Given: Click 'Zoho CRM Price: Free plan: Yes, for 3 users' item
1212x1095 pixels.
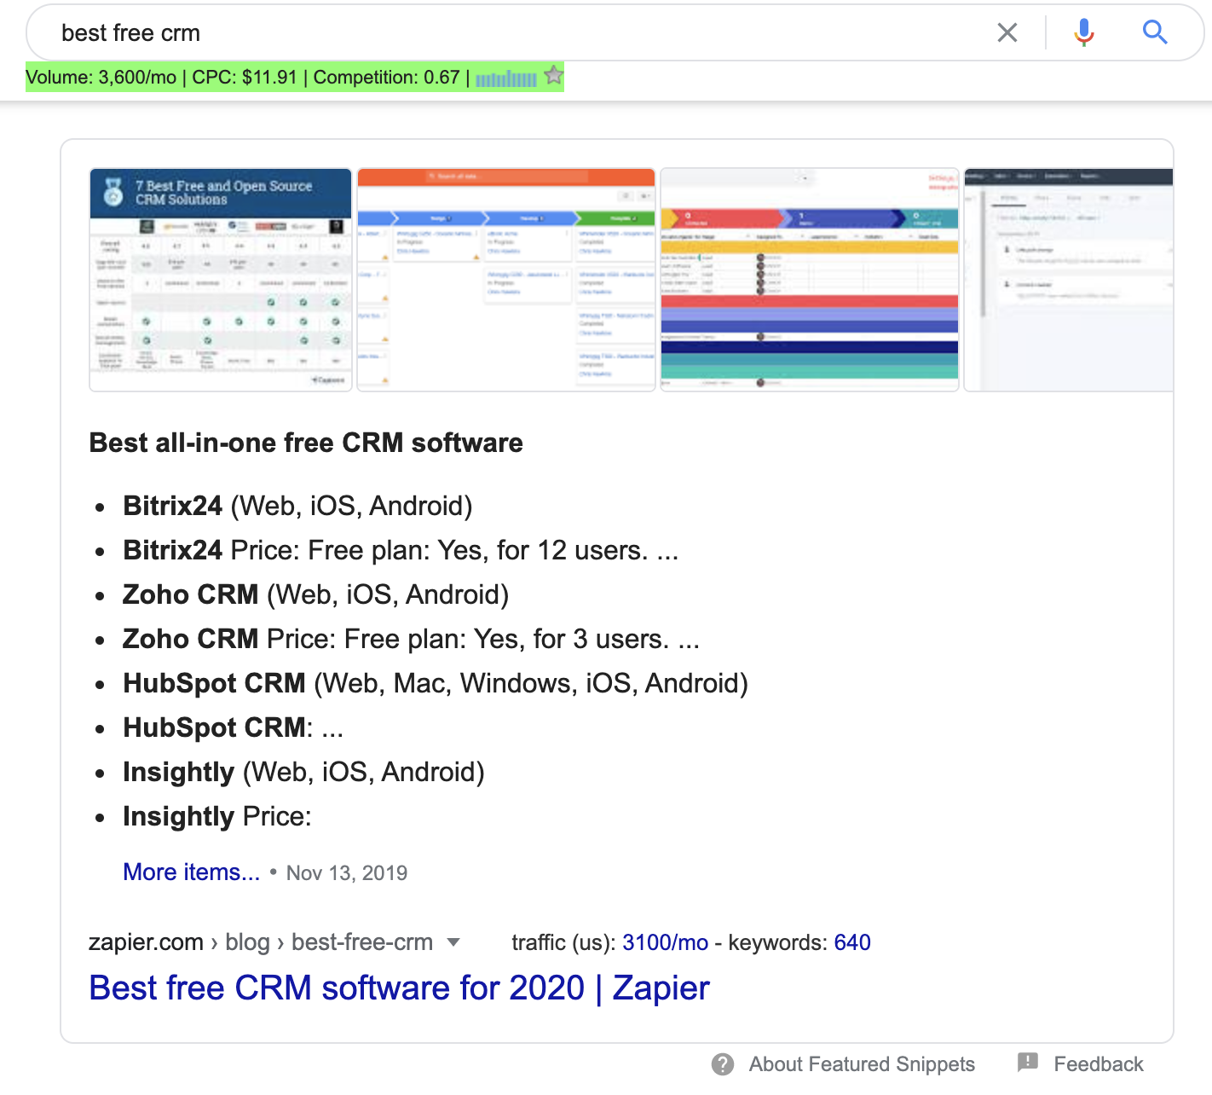Looking at the screenshot, I should point(411,639).
